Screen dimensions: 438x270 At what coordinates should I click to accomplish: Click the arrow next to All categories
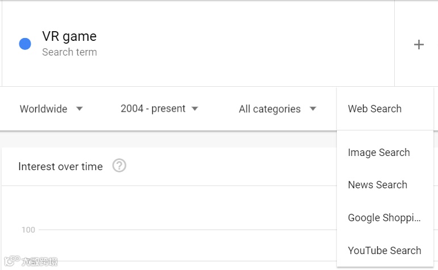(x=312, y=109)
